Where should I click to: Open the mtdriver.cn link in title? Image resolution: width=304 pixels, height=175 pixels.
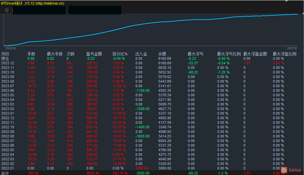pos(50,3)
